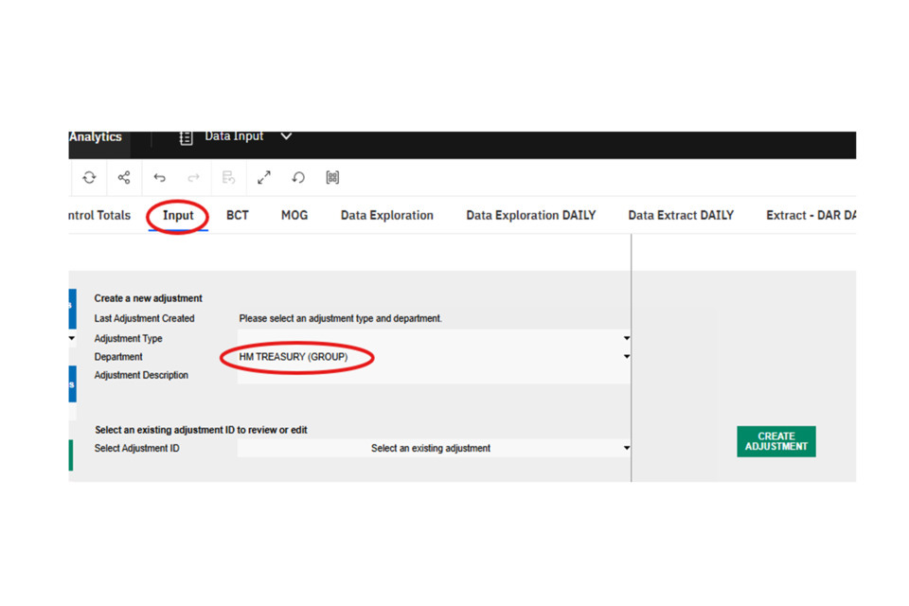909x606 pixels.
Task: Click the discard data changes icon
Action: (228, 178)
